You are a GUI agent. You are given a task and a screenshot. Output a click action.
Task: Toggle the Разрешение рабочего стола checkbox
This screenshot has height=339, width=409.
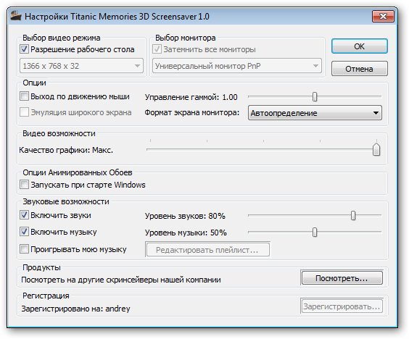[24, 49]
